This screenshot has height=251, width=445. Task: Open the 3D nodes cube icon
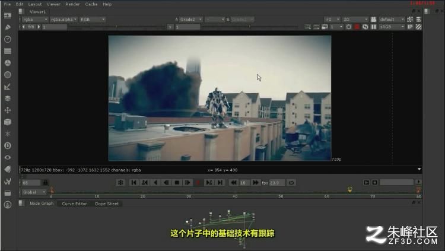click(8, 122)
